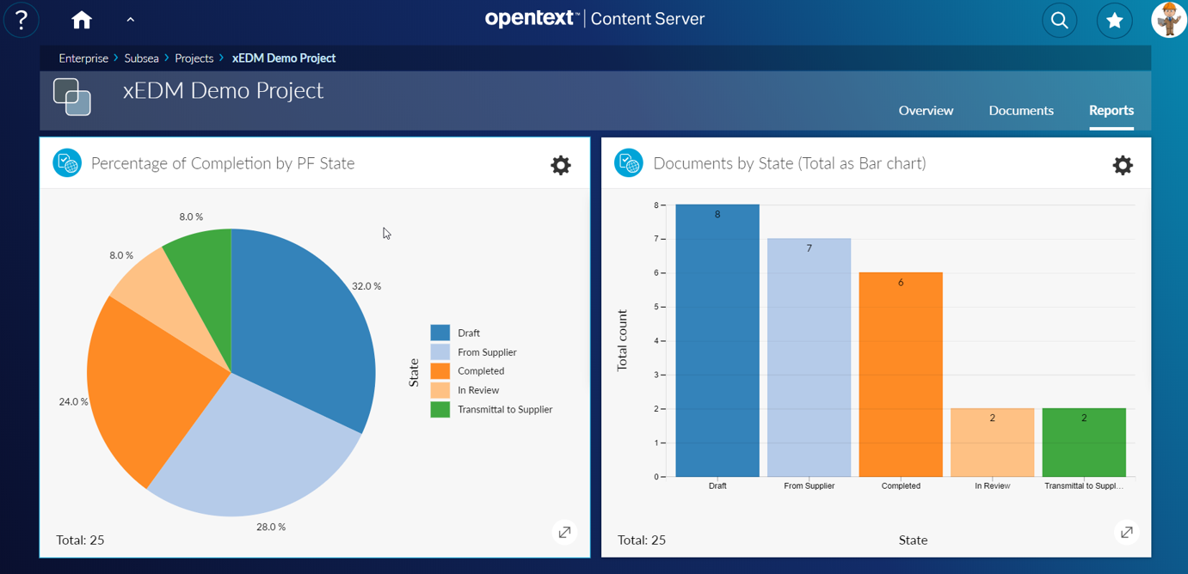This screenshot has width=1188, height=574.
Task: Click the opentext Content Server logo
Action: [594, 19]
